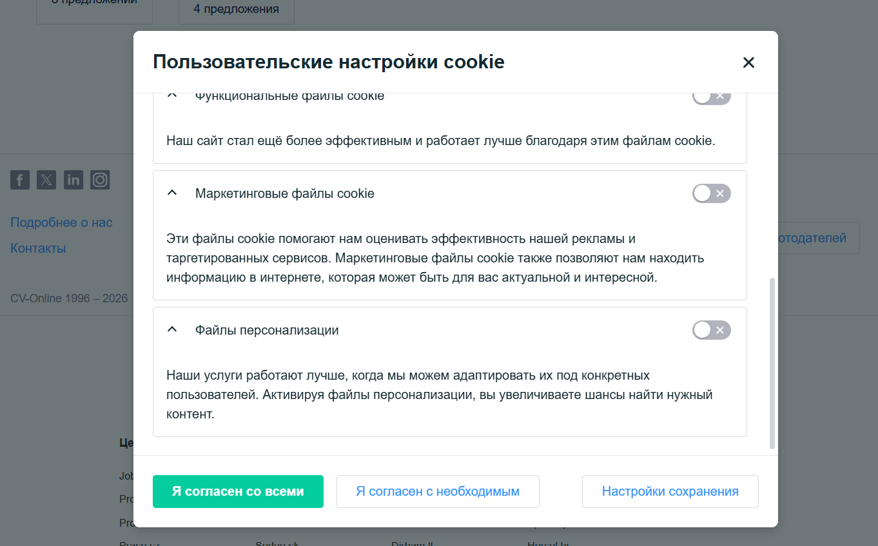Open the Контакты footer link
The height and width of the screenshot is (546, 878).
coord(38,248)
